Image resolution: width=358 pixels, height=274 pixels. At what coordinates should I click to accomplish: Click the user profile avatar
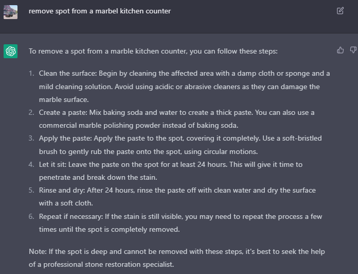10,12
